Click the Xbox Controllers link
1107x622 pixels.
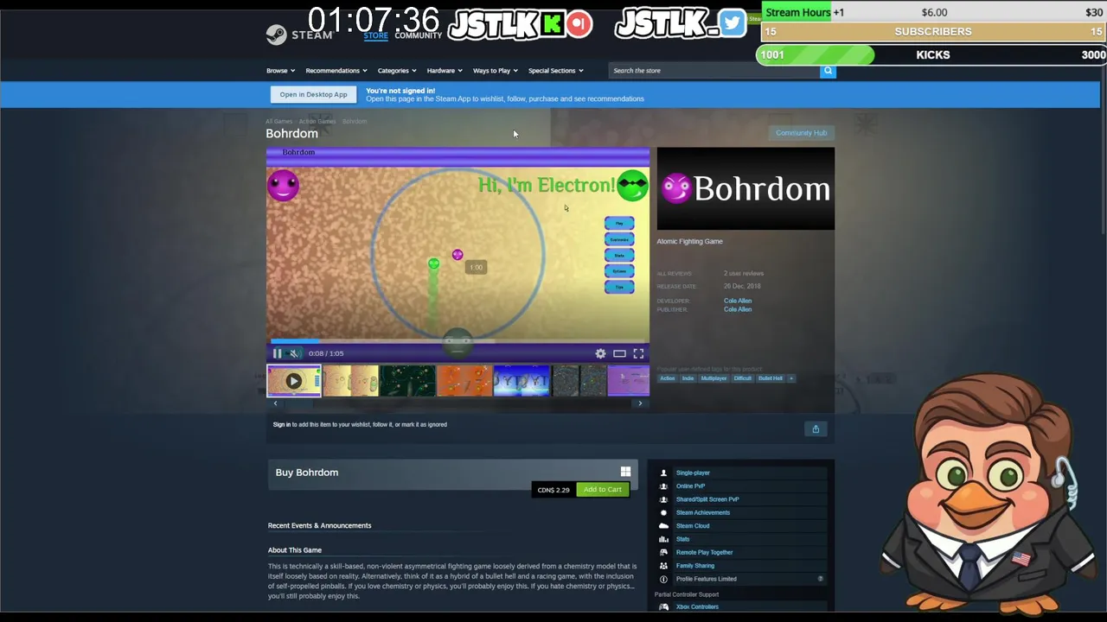(x=697, y=607)
